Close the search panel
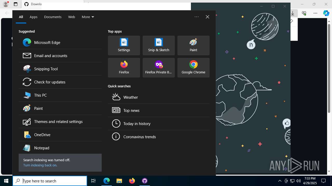Screen dimensions: 332x186 coord(208,17)
